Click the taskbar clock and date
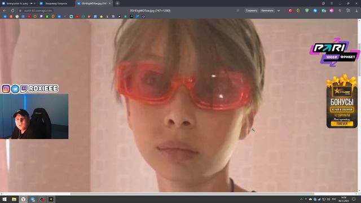Screen dimensions: 361x203 (x=344, y=199)
